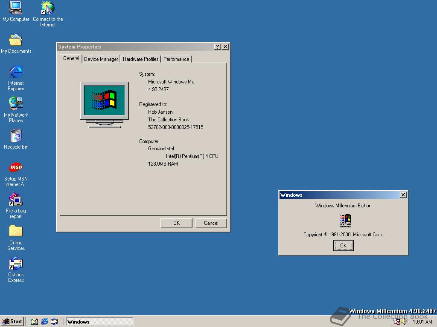
Task: Click the 'Registered to:' label
Action: coord(153,104)
